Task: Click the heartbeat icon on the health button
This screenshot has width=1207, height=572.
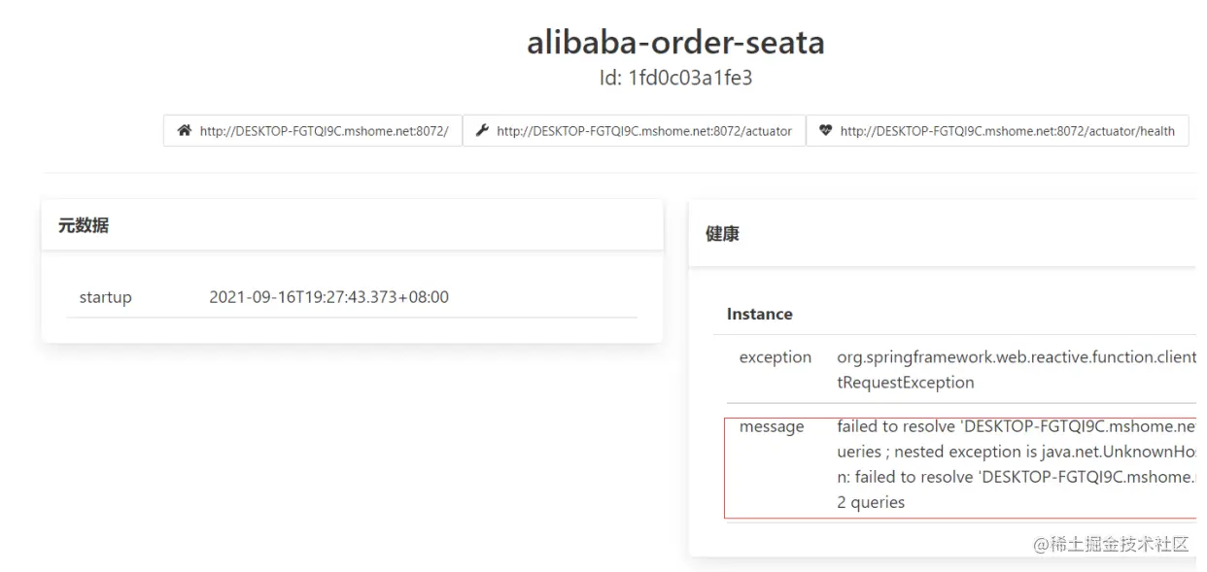Action: tap(826, 130)
